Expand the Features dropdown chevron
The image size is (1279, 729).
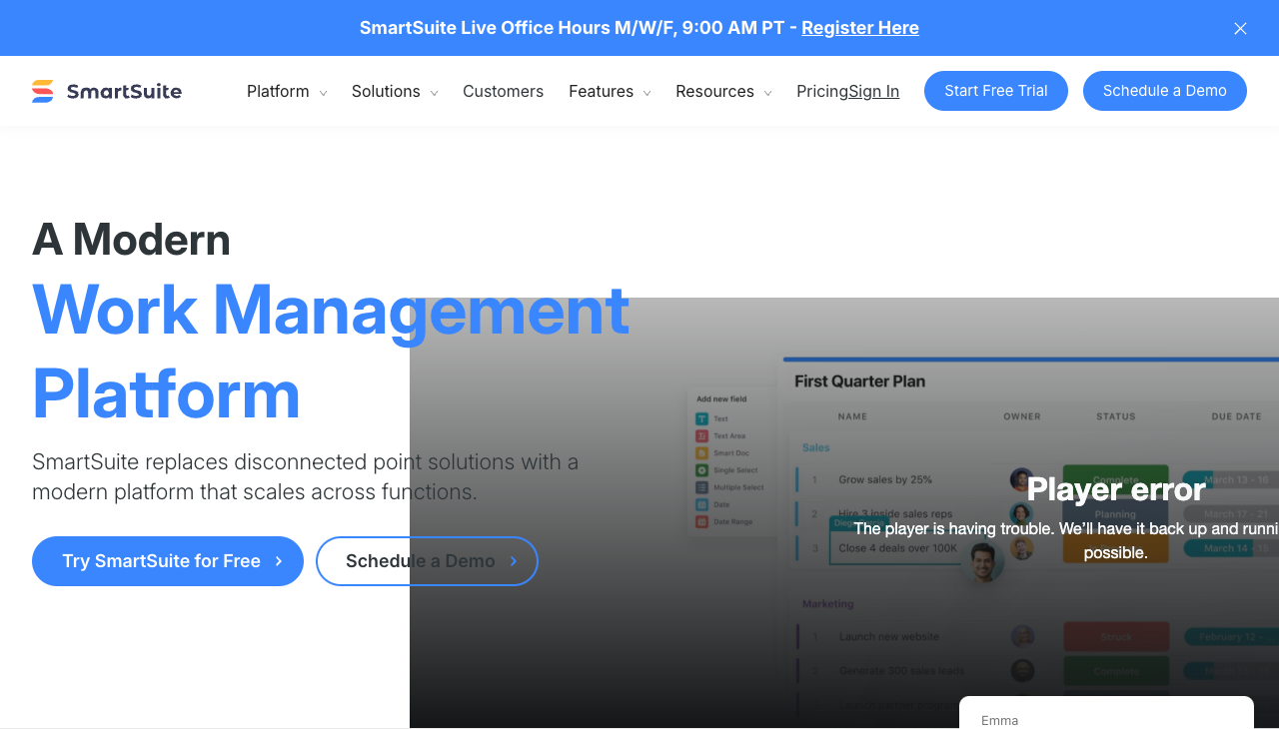(x=646, y=93)
